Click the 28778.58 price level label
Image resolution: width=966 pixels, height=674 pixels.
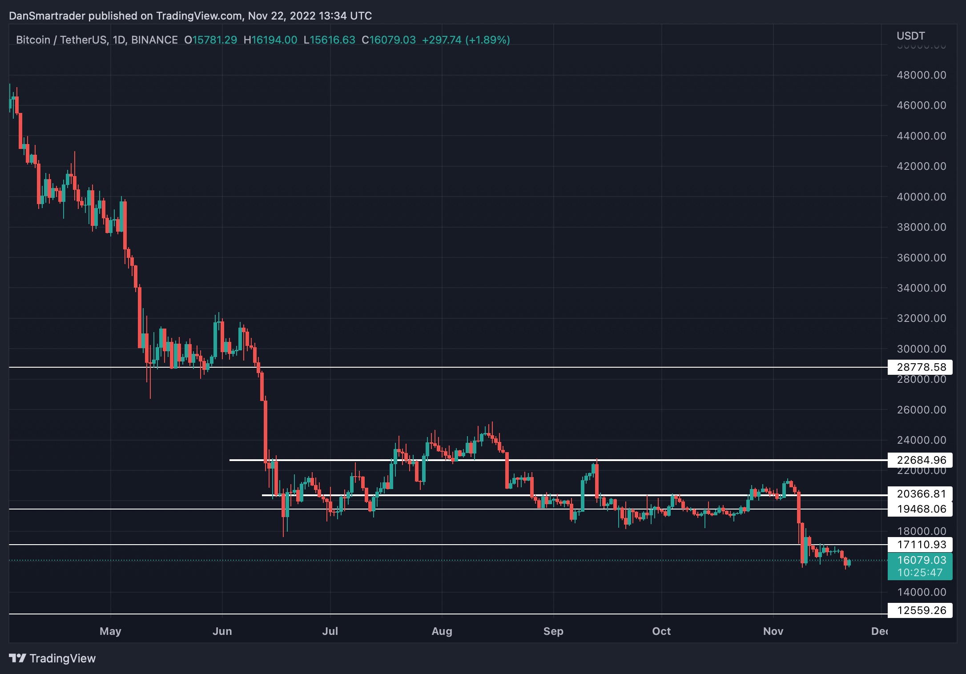[x=920, y=367]
